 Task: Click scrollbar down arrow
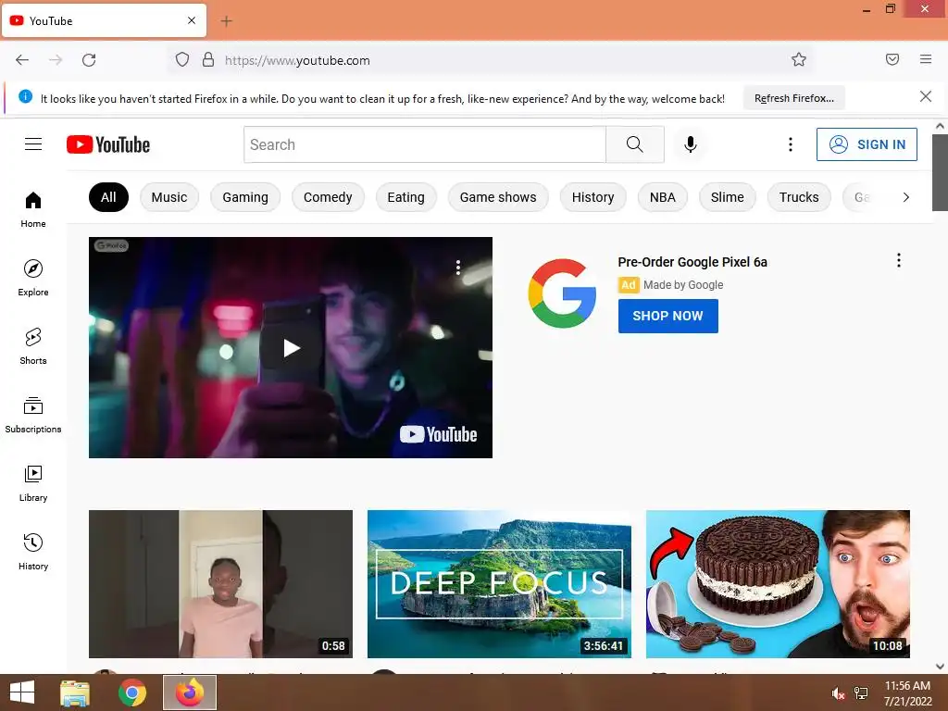940,667
